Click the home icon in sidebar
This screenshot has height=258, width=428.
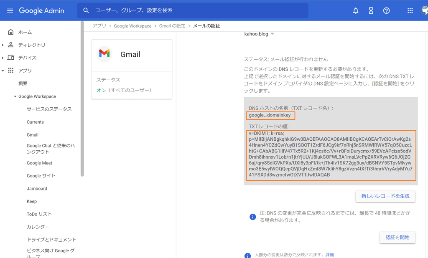[x=10, y=32]
